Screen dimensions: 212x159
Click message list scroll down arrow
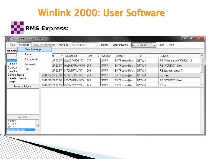(x=202, y=84)
